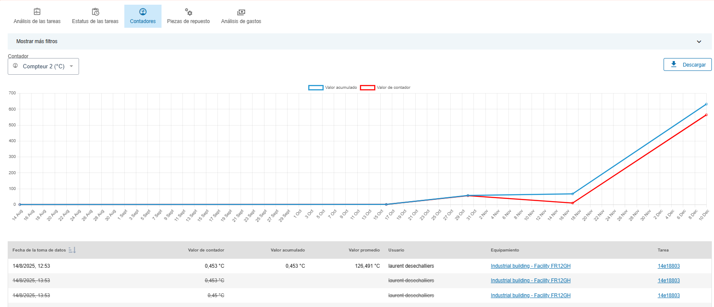Click the Contadores gauge icon
The height and width of the screenshot is (307, 714).
pyautogui.click(x=143, y=12)
